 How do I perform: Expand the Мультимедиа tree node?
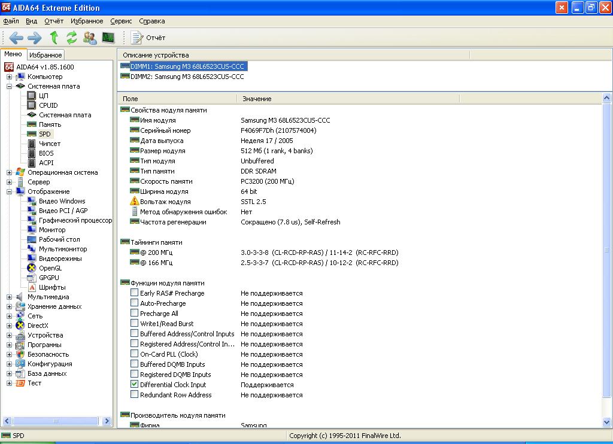tap(10, 297)
